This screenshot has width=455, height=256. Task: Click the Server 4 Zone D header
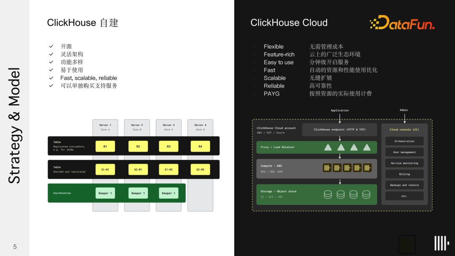(x=200, y=127)
